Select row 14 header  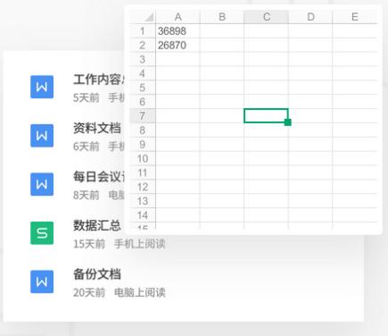coord(143,215)
